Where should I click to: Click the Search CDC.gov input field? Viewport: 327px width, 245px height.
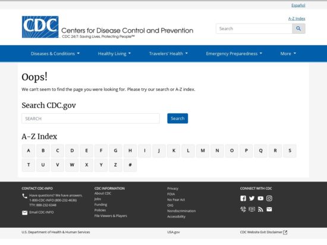click(91, 119)
